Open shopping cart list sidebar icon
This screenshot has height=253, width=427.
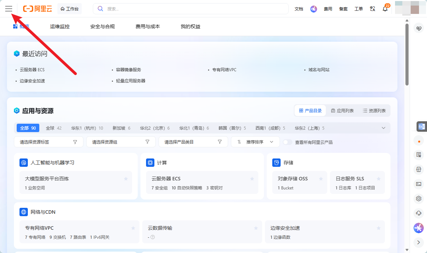(x=419, y=155)
